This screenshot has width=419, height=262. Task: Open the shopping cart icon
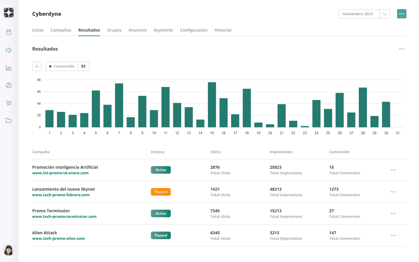(x=8, y=103)
